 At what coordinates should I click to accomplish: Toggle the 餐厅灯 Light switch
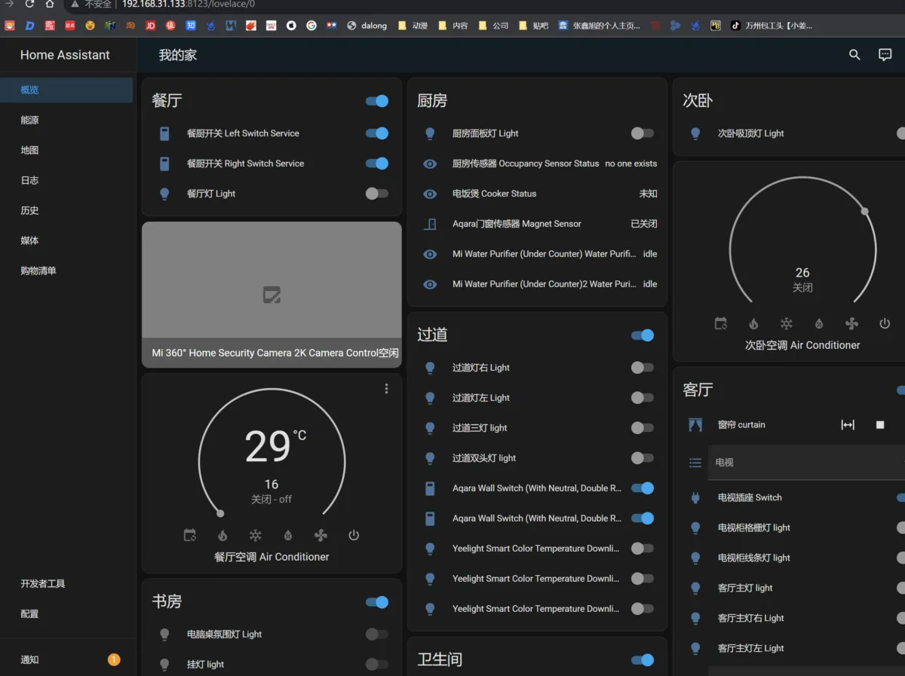pyautogui.click(x=376, y=194)
